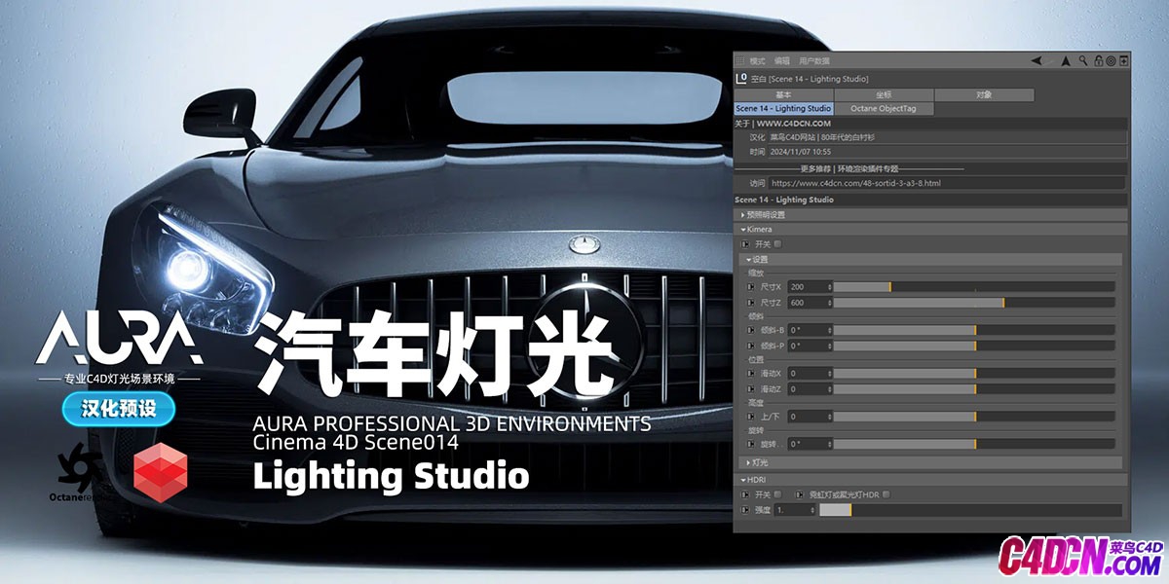This screenshot has width=1169, height=584.
Task: Switch to the 基本 tab
Action: tap(783, 95)
